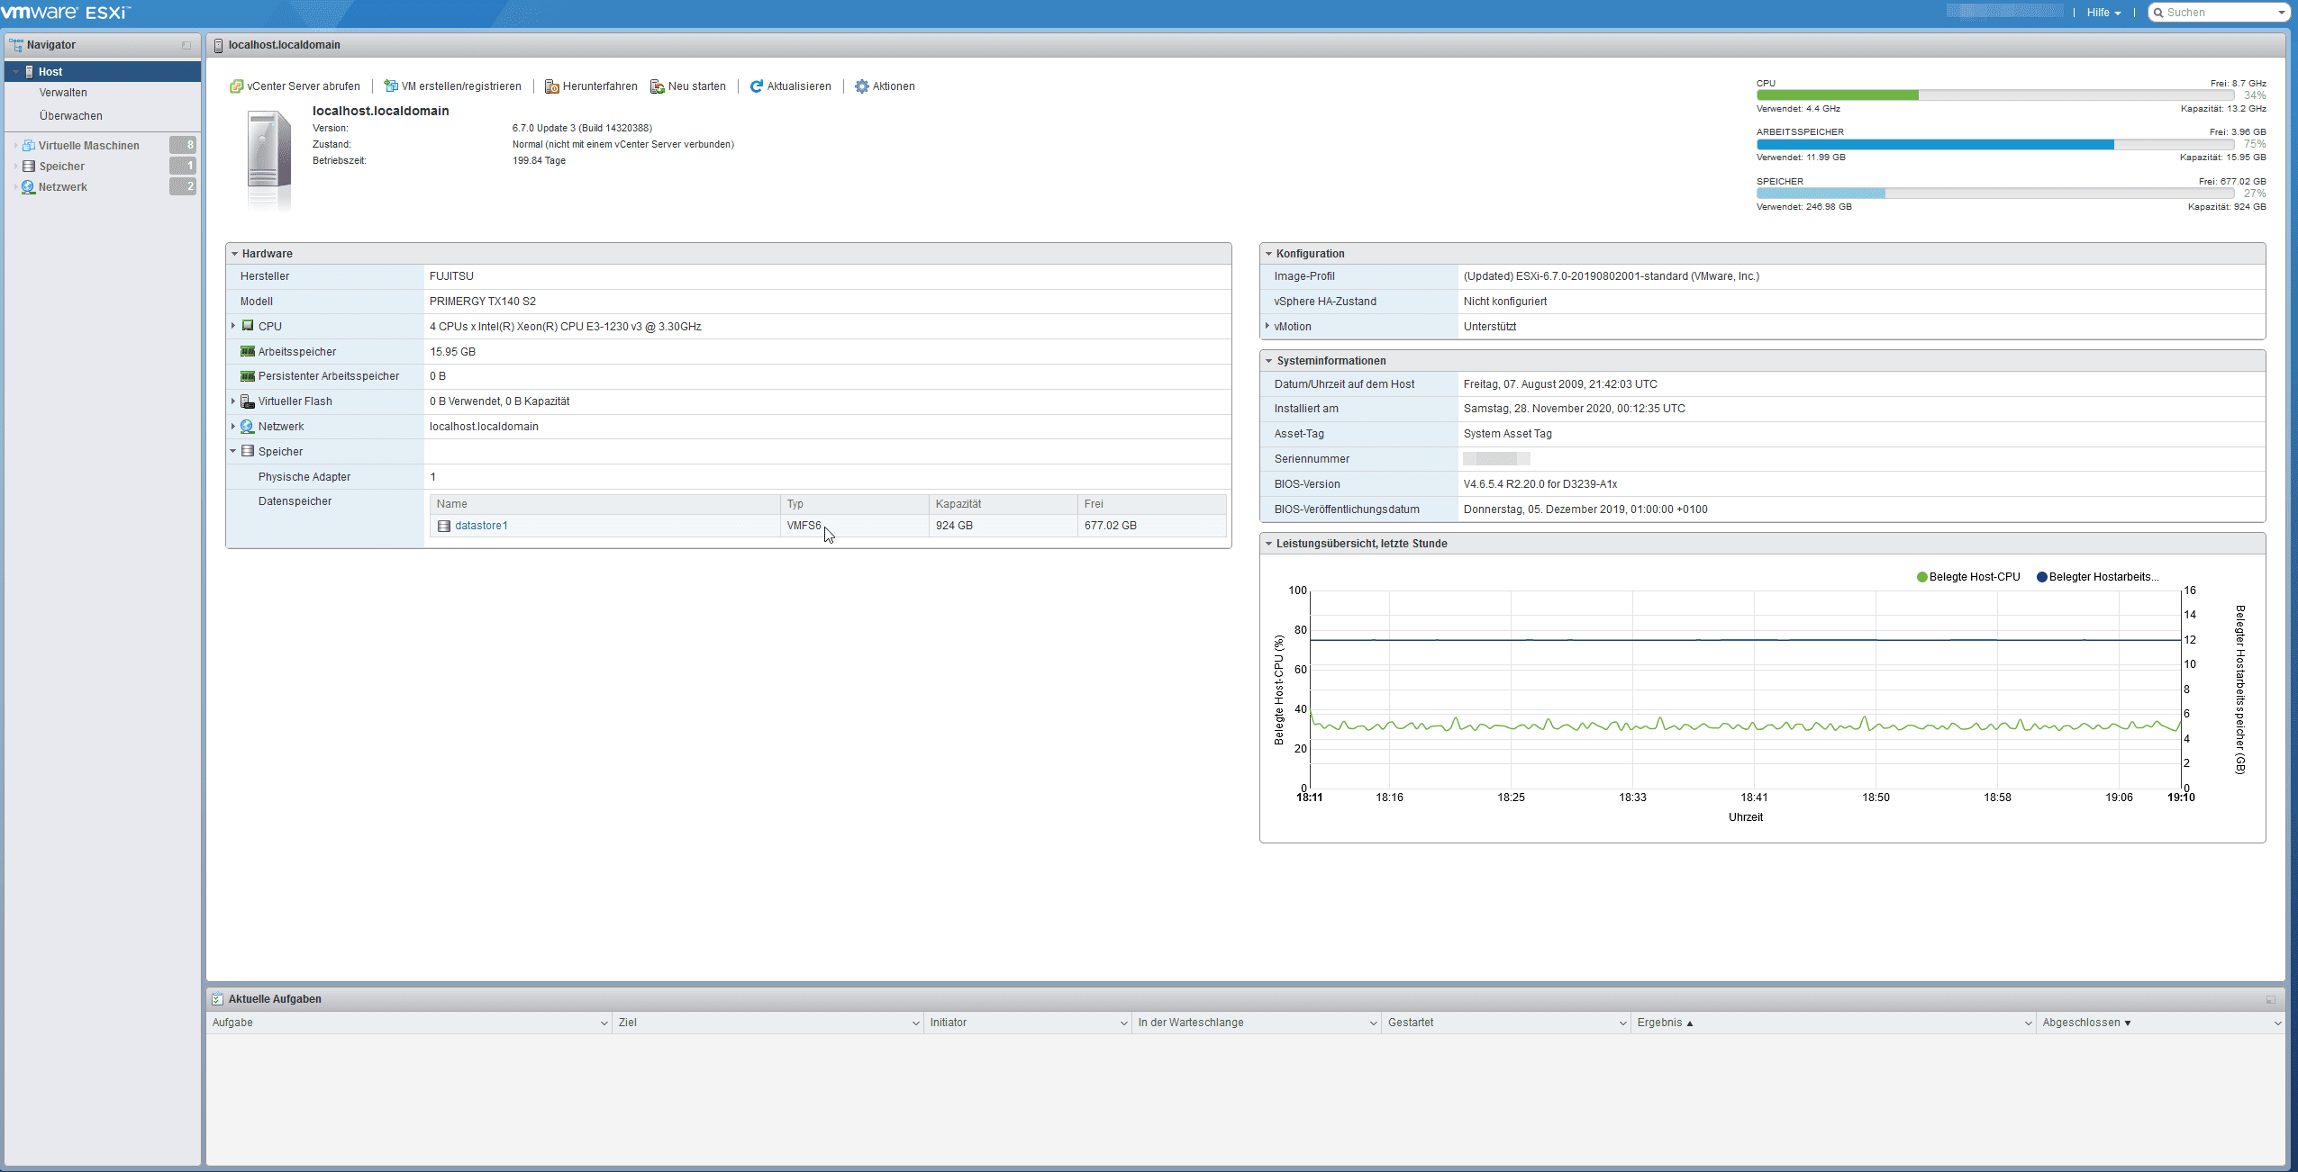Collapse the Konfiguration section
The image size is (2298, 1172).
pyautogui.click(x=1268, y=254)
